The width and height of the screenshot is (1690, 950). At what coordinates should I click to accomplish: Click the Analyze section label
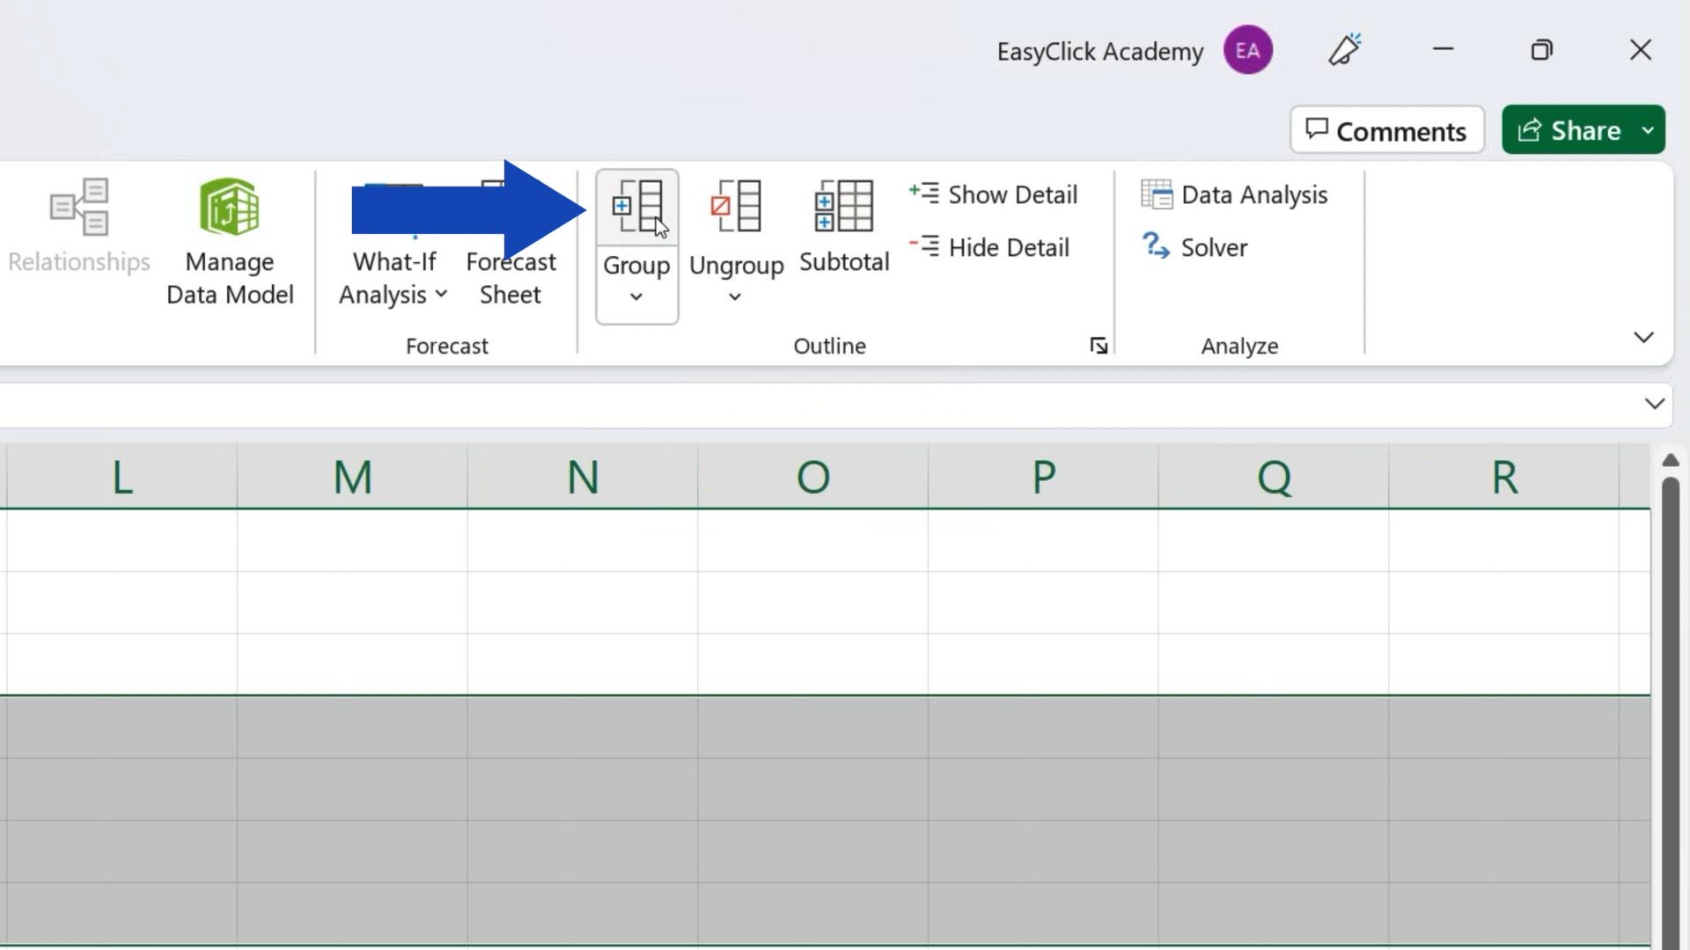1238,346
